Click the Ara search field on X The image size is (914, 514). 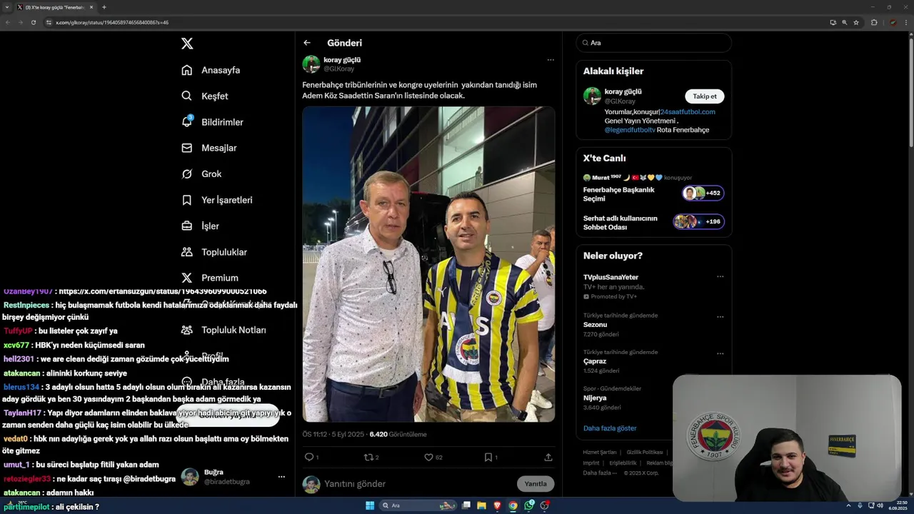(x=654, y=43)
